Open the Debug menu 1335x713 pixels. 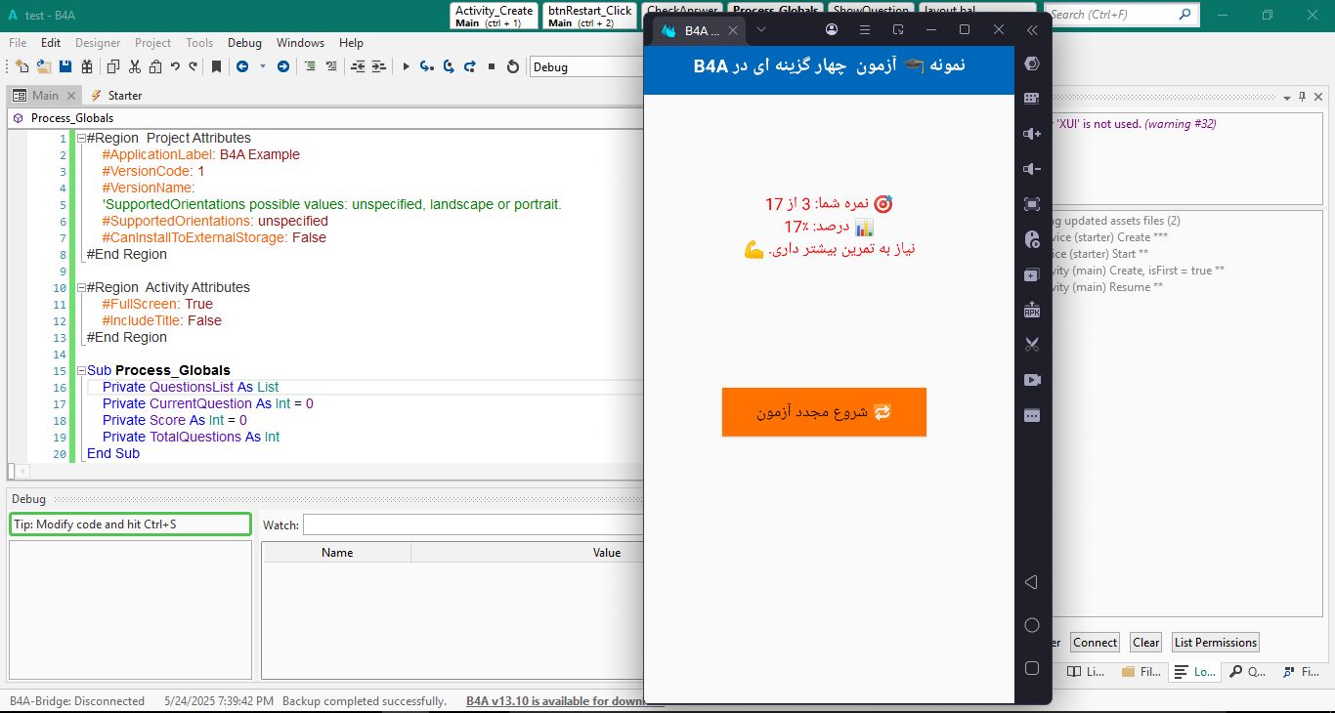[244, 43]
